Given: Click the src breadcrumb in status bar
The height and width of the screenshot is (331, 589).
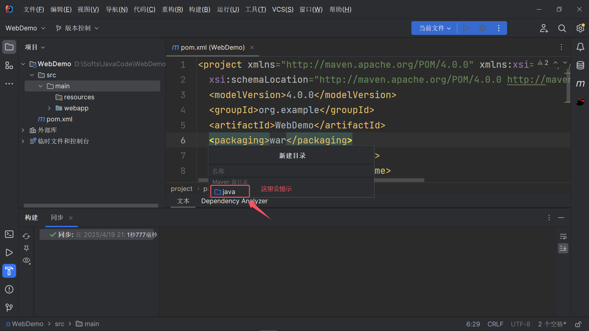Looking at the screenshot, I should 60,324.
